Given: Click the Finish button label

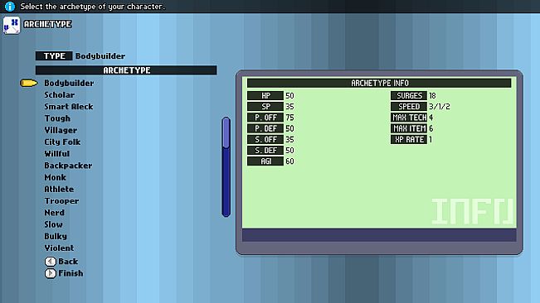Looking at the screenshot, I should pos(71,273).
